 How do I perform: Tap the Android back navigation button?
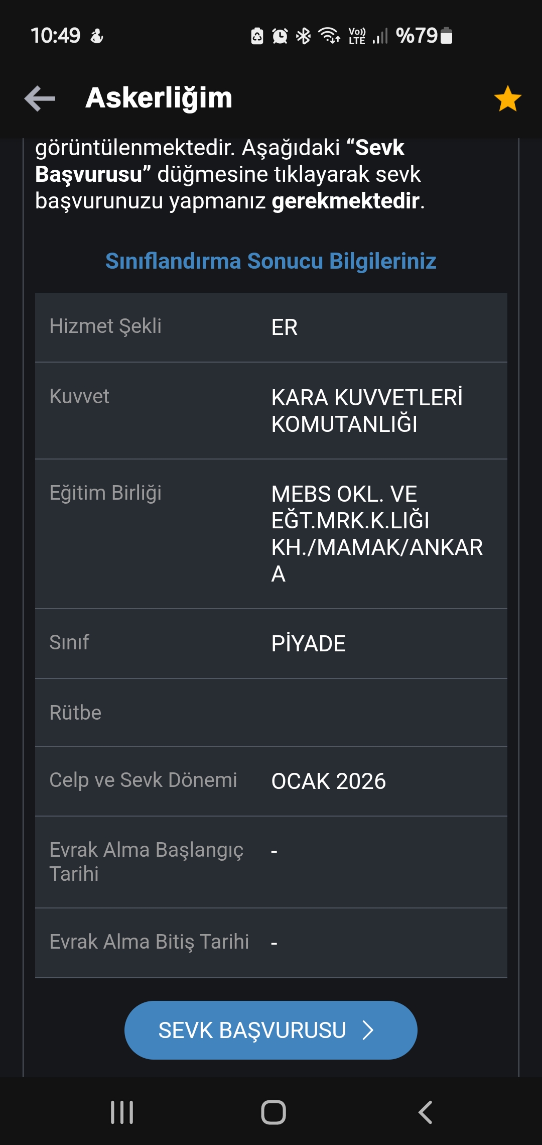tap(425, 1112)
